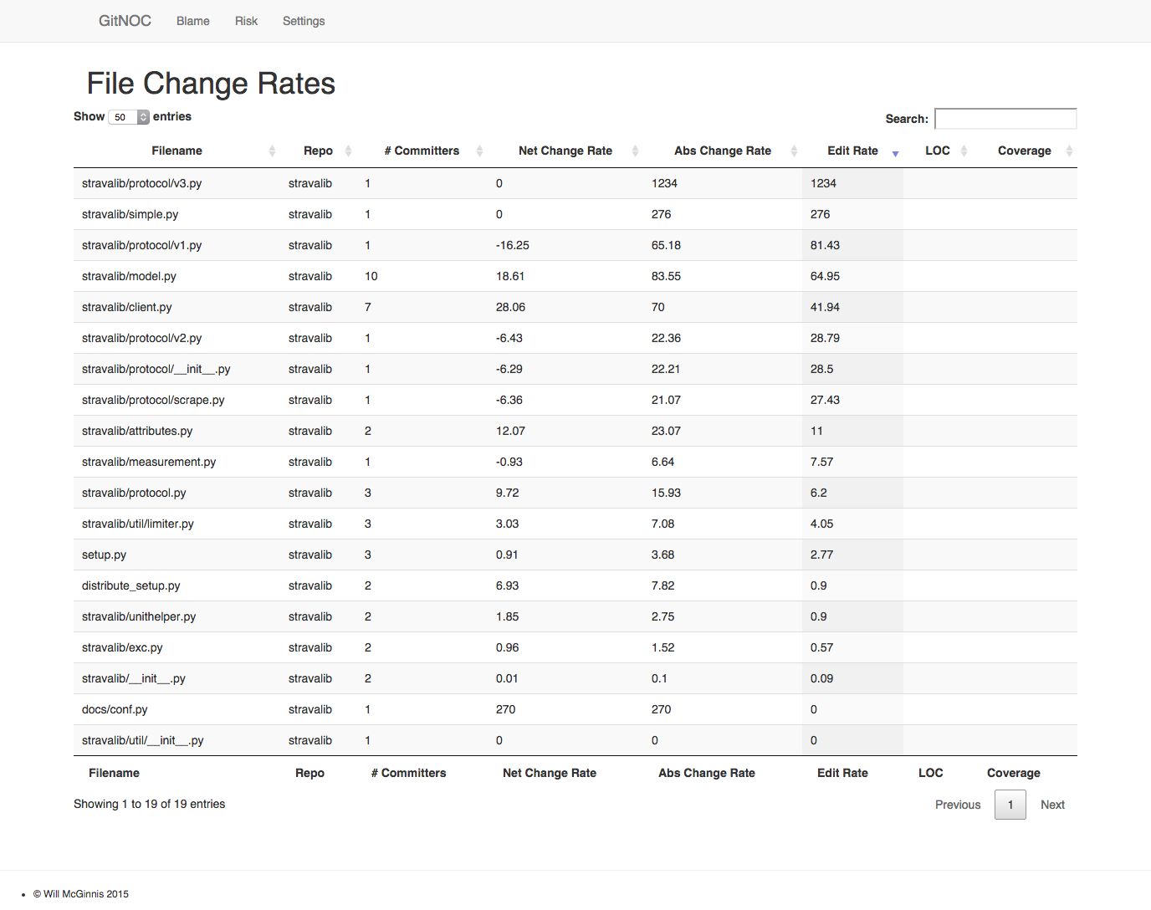1151x910 pixels.
Task: Click sort arrows icon beside Repo header
Action: (x=348, y=151)
